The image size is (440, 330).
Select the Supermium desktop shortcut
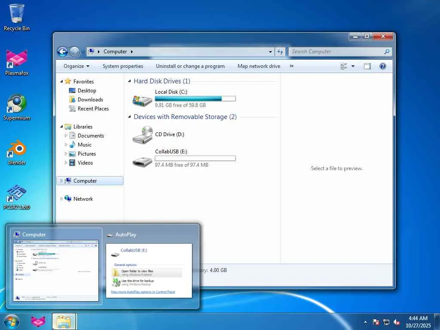pos(17,107)
